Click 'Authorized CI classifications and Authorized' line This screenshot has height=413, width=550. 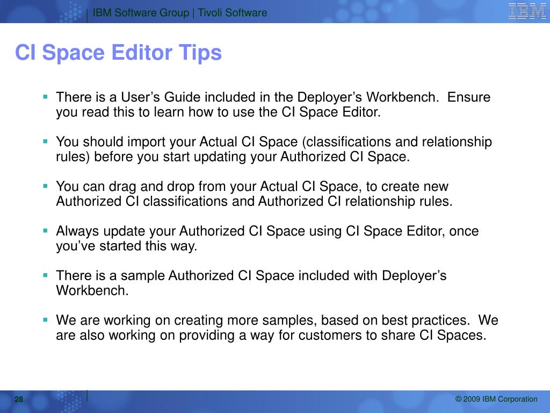tap(254, 201)
